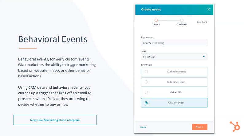Jump to the Configure step circle

point(182,20)
